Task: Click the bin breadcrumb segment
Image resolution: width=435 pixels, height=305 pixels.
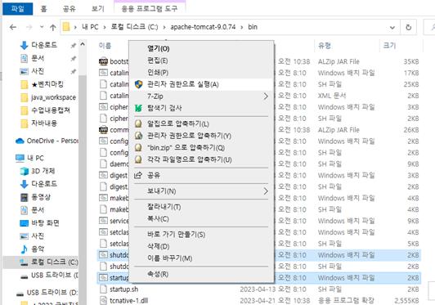Action: 253,27
